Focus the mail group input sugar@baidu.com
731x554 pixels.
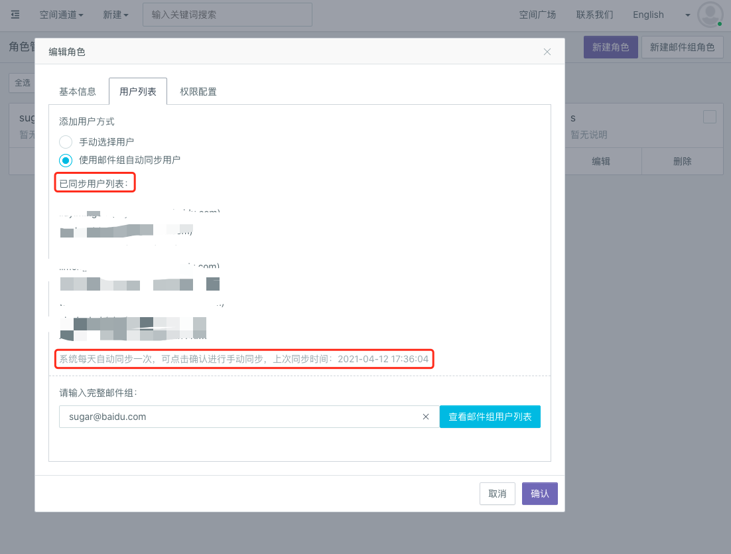click(x=249, y=417)
